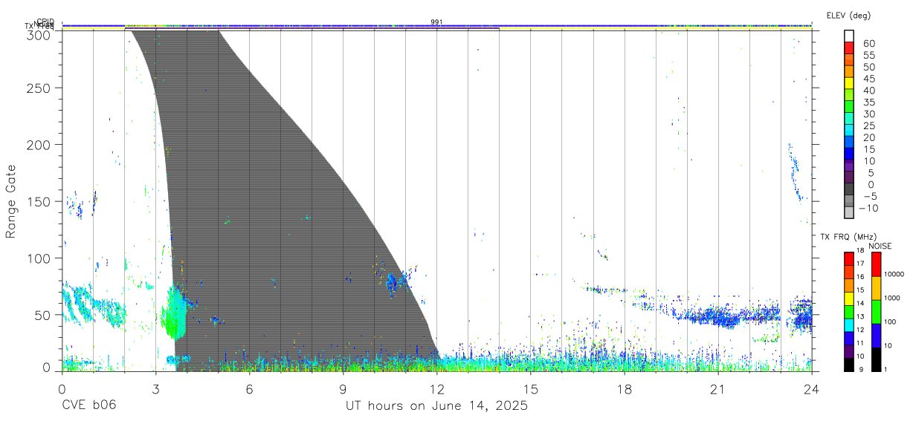
Task: Click the "300" tick on the Range Gate axis
Action: (x=39, y=34)
